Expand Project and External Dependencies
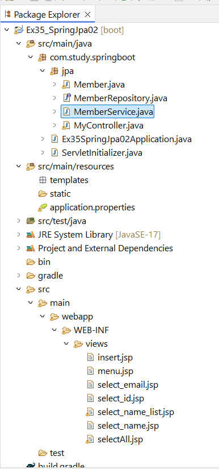The image size is (219, 469). click(19, 248)
